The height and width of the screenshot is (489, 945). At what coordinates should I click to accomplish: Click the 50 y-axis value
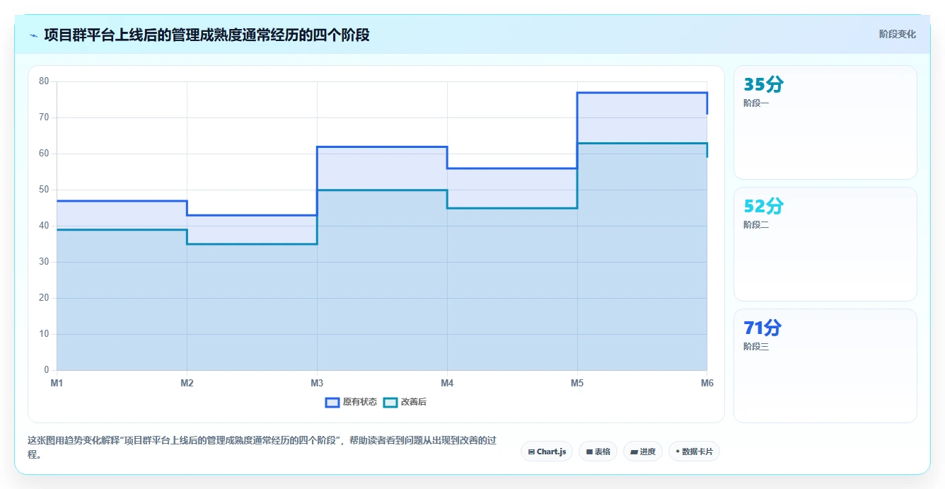click(x=44, y=190)
